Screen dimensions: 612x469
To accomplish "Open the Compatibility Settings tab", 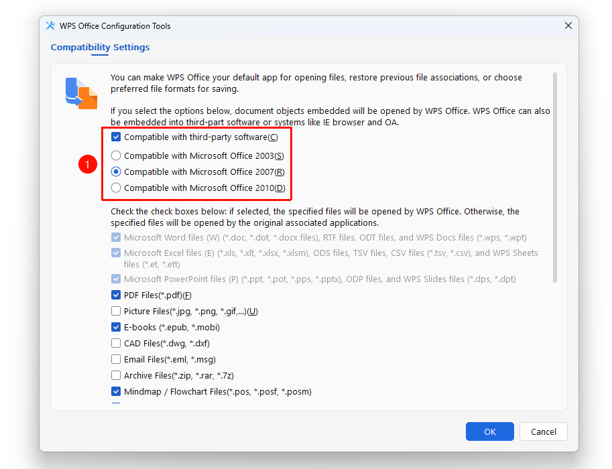I will (100, 47).
